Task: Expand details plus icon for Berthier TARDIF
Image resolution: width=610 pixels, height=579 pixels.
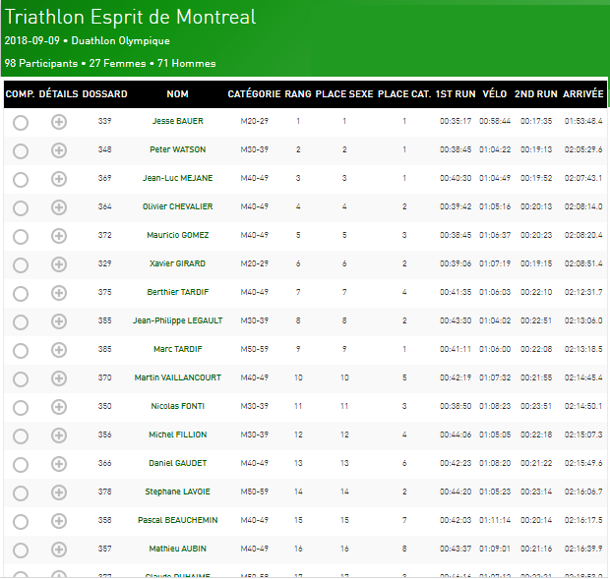Action: pos(59,293)
